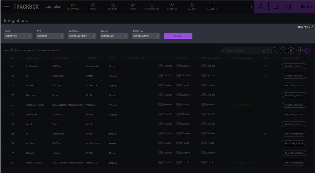Click Test Integration for the Li429so row

(294, 66)
